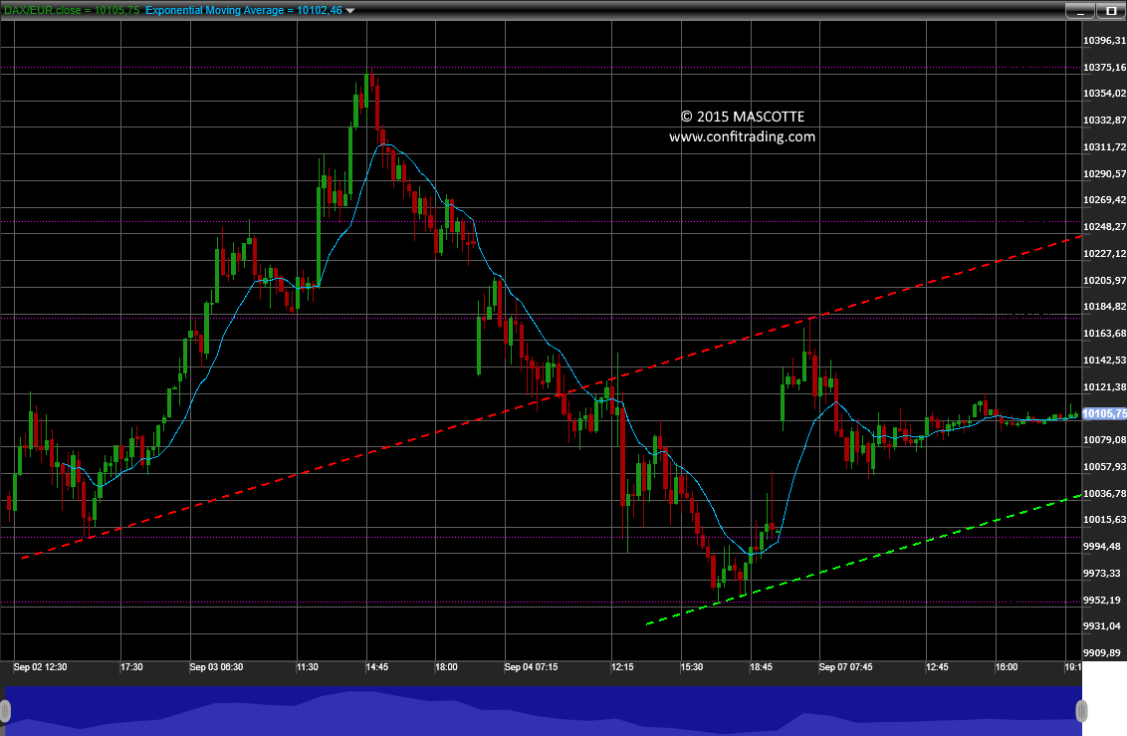Select the green dashed lower trendline
The width and height of the screenshot is (1127, 736).
864,559
